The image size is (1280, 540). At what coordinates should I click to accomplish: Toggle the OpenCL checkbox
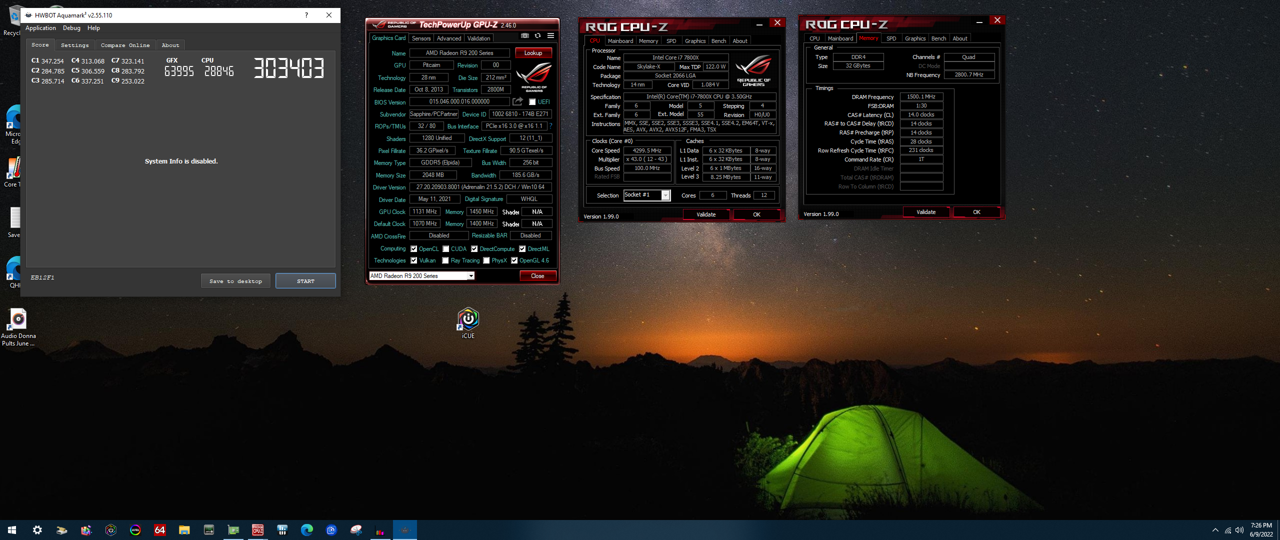click(x=413, y=249)
